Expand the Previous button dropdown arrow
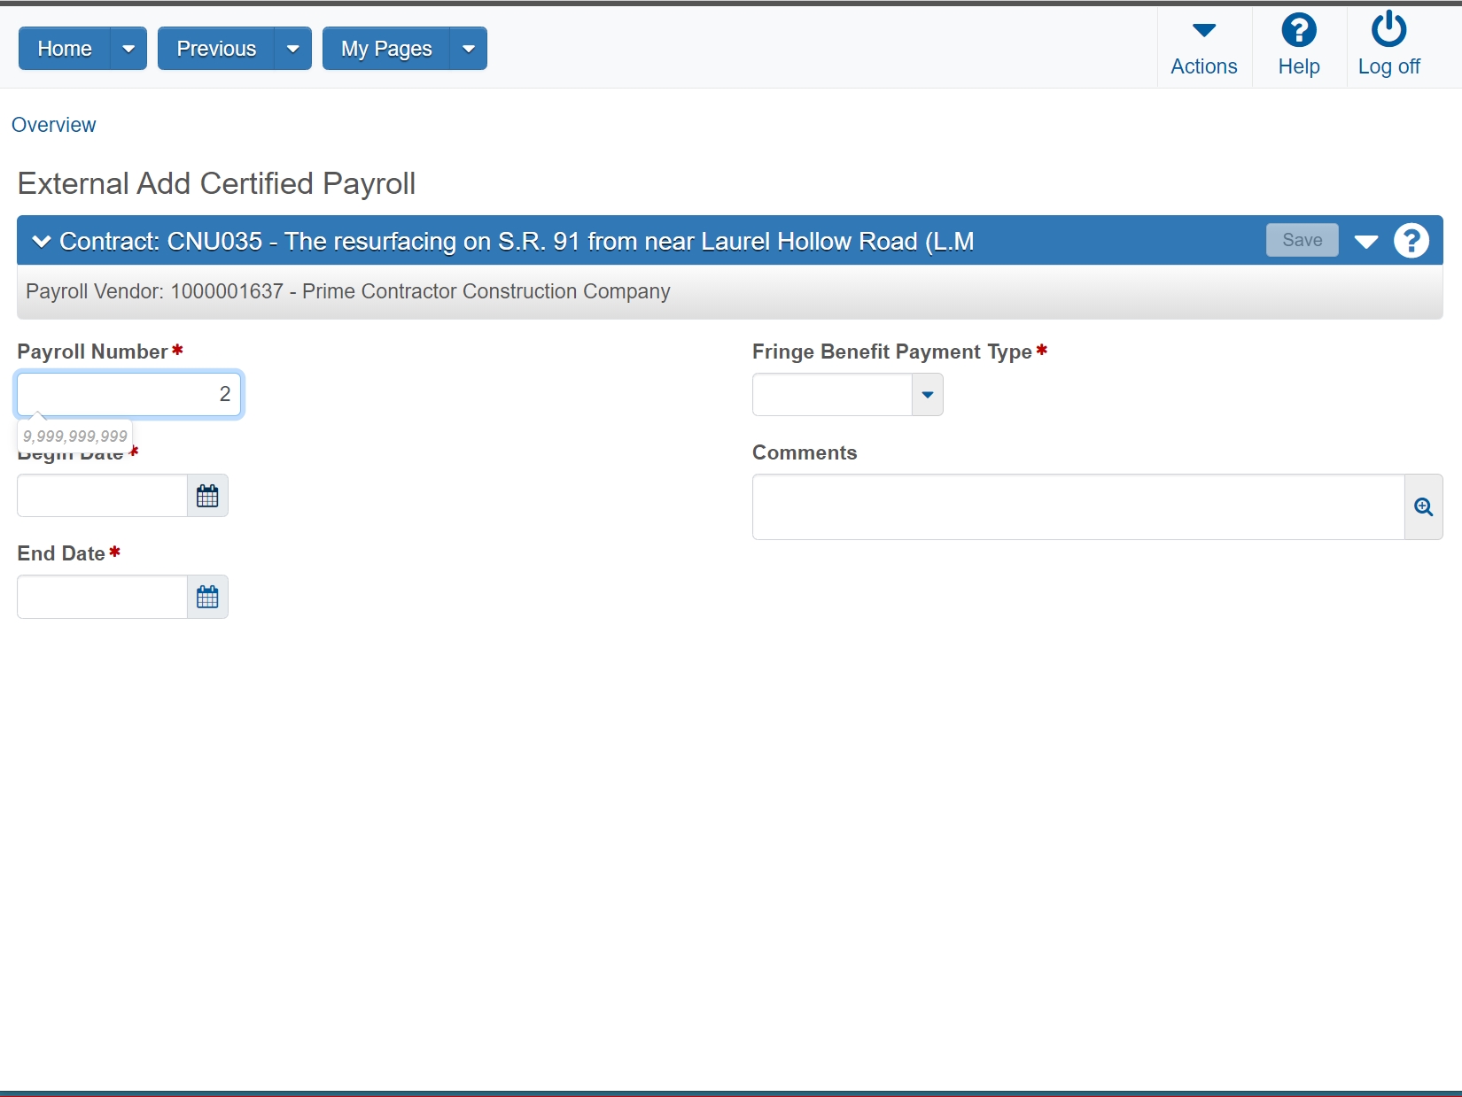Viewport: 1462px width, 1097px height. [x=293, y=49]
